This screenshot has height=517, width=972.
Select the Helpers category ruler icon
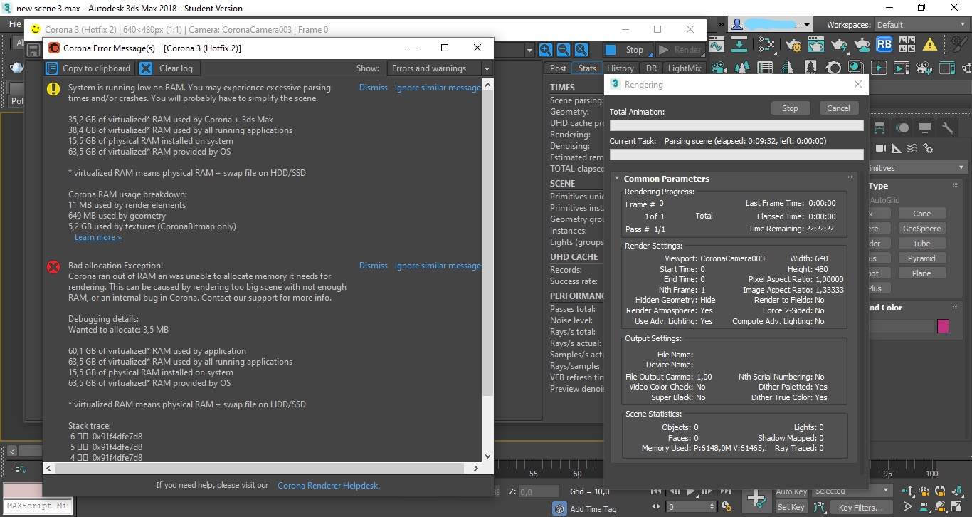click(x=896, y=148)
